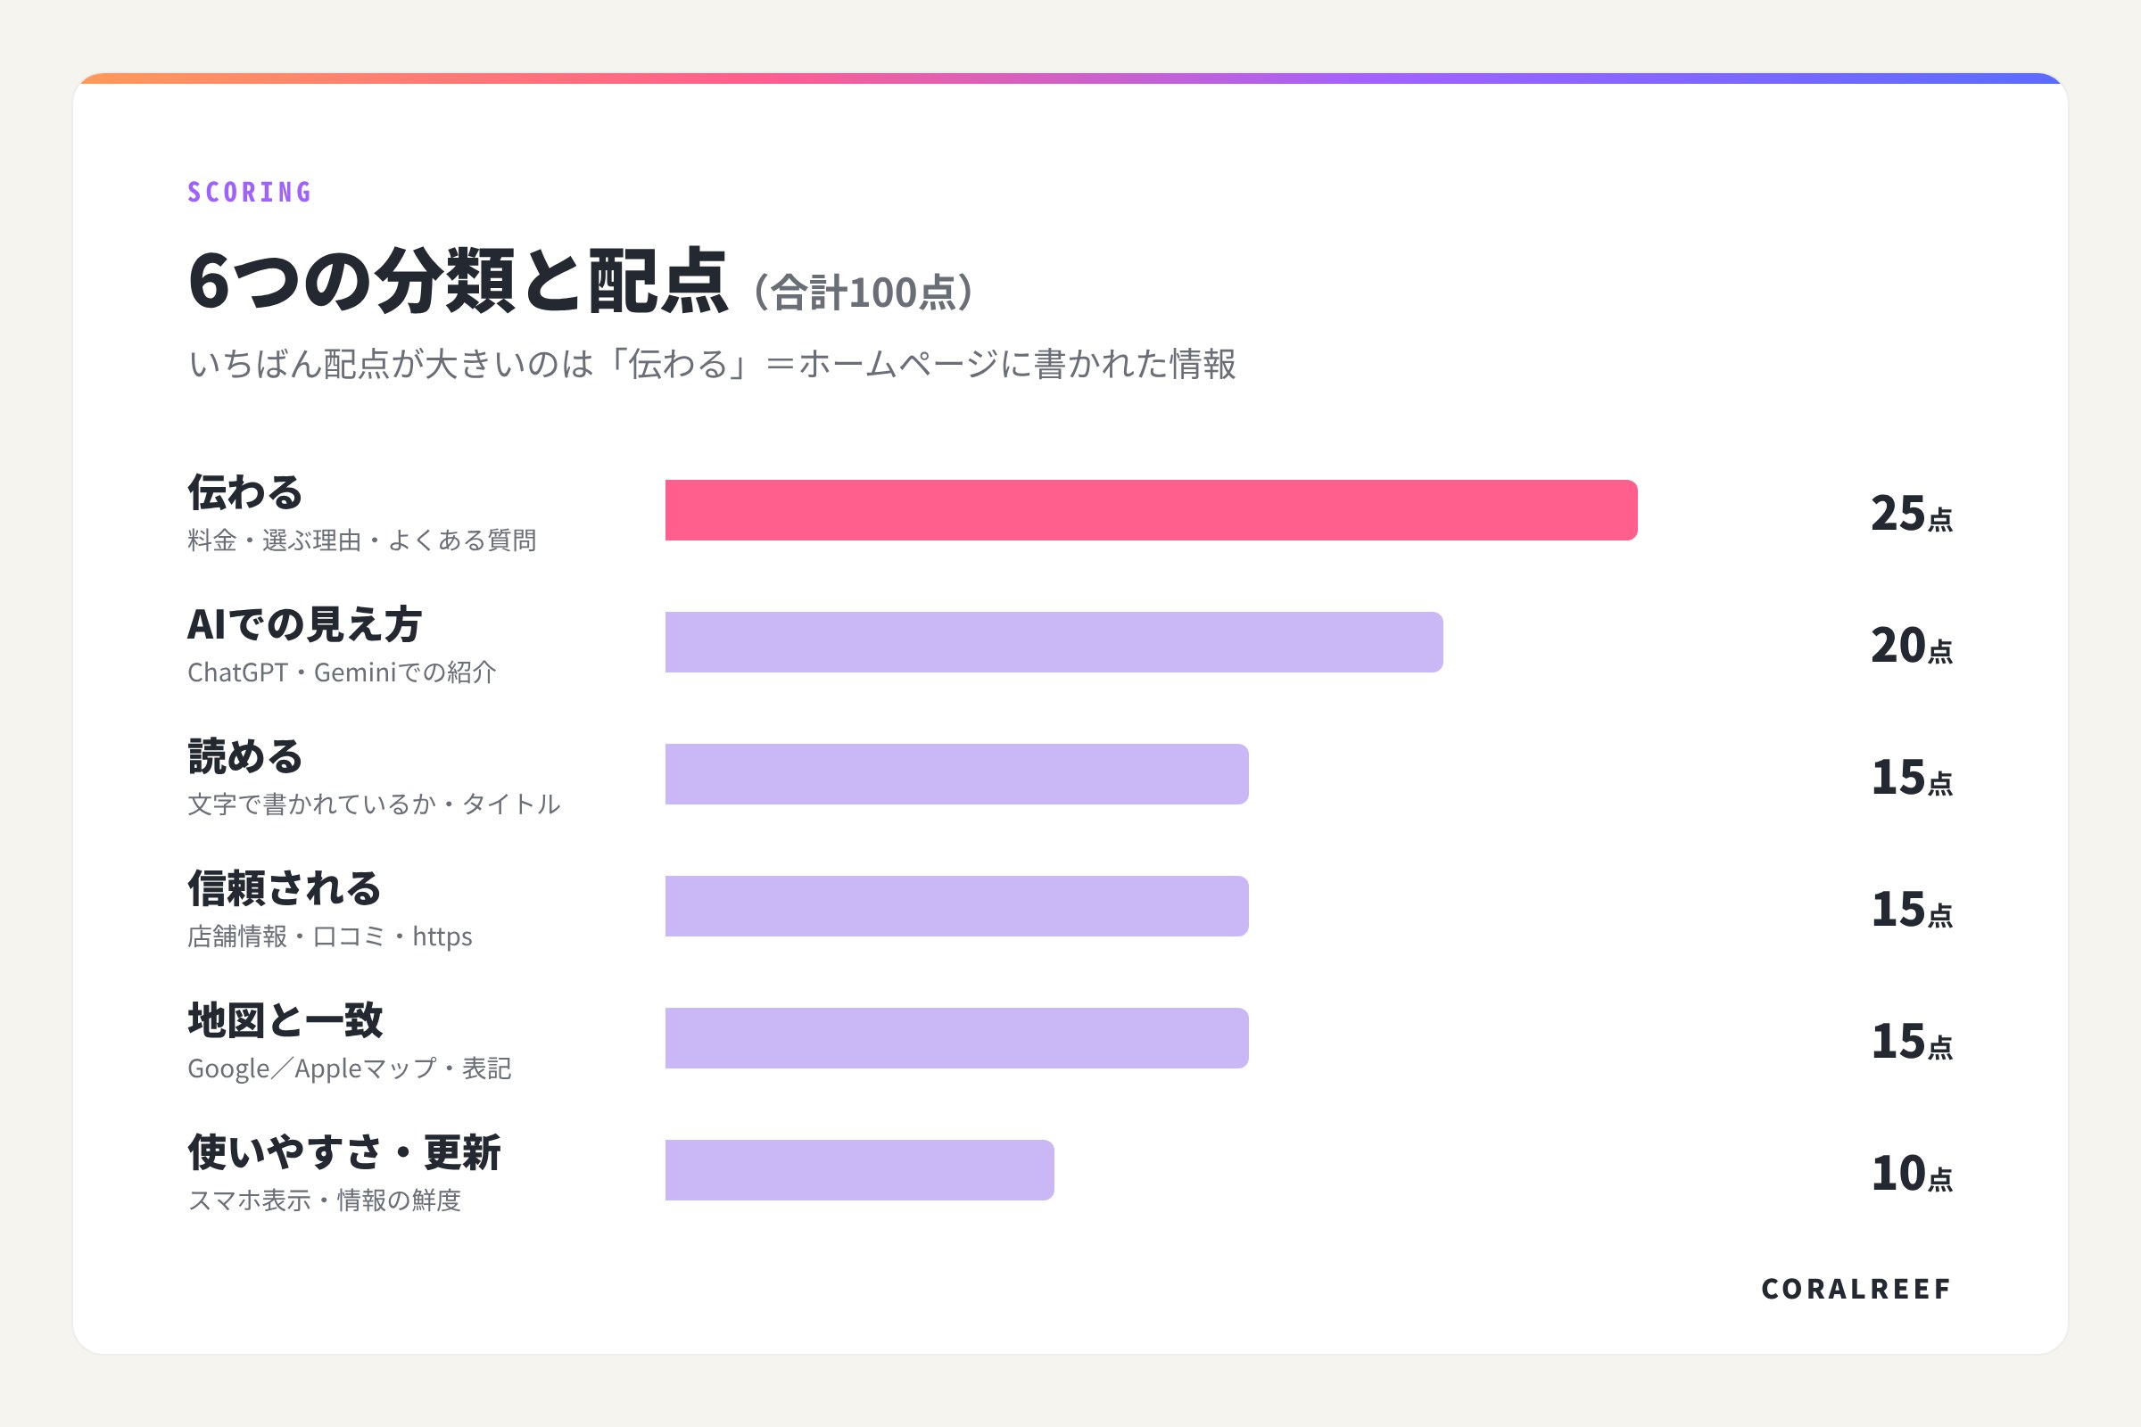The image size is (2141, 1427).
Task: Click the subtitle starting with いちばん配点が大きい
Action: 712,364
